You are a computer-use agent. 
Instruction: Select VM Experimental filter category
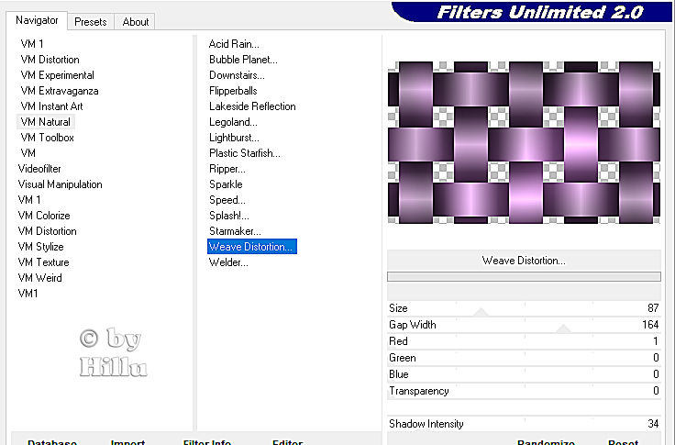[57, 75]
